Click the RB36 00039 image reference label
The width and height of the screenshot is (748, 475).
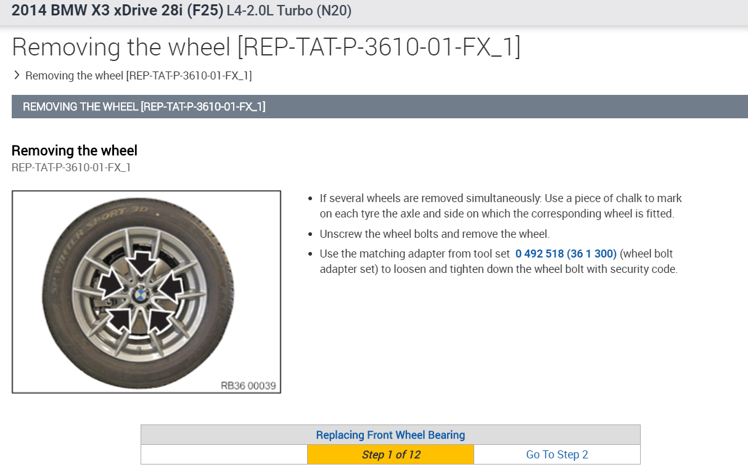pyautogui.click(x=248, y=386)
